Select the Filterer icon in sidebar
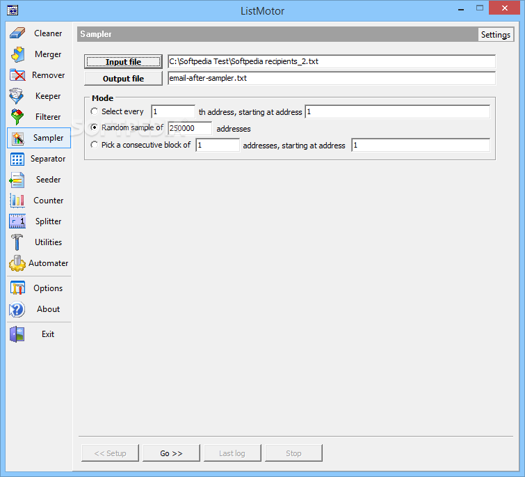 click(17, 117)
